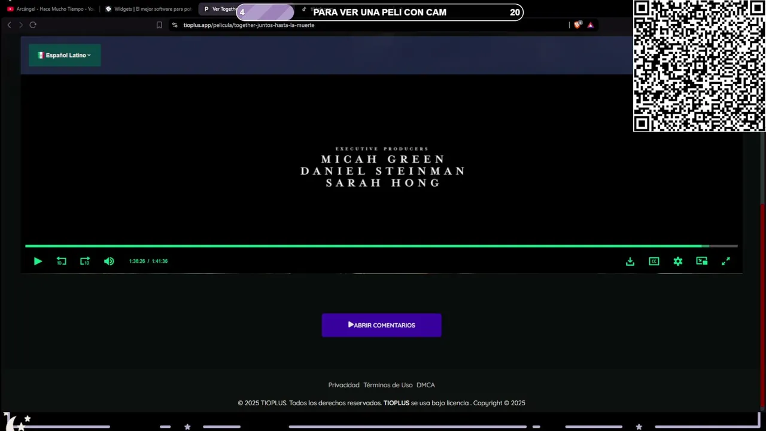The width and height of the screenshot is (766, 431).
Task: Download the video with the download icon
Action: coord(630,261)
